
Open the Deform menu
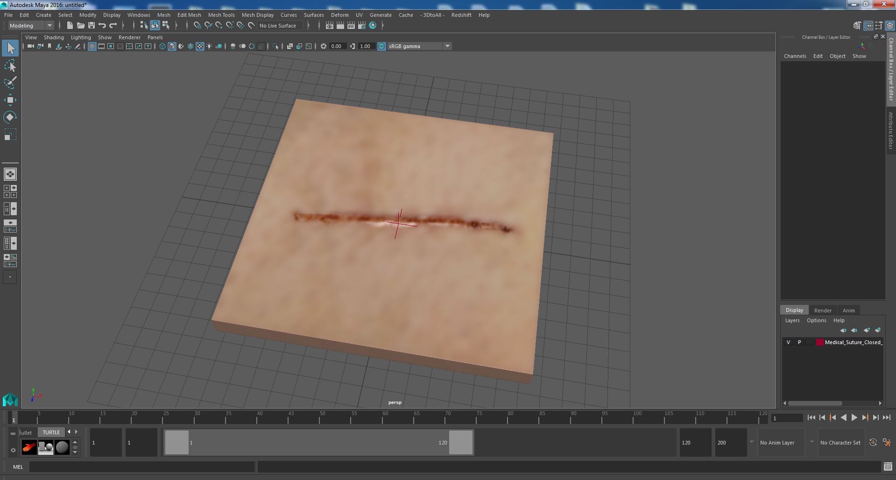pyautogui.click(x=340, y=15)
